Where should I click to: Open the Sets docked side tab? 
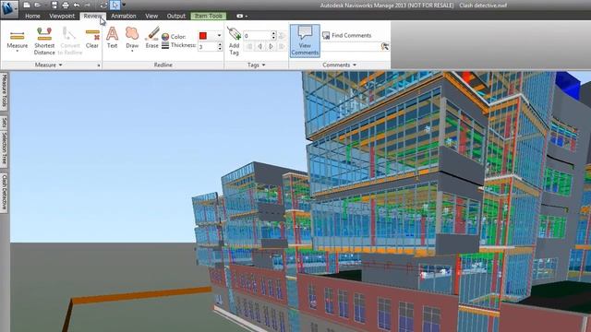(4, 122)
